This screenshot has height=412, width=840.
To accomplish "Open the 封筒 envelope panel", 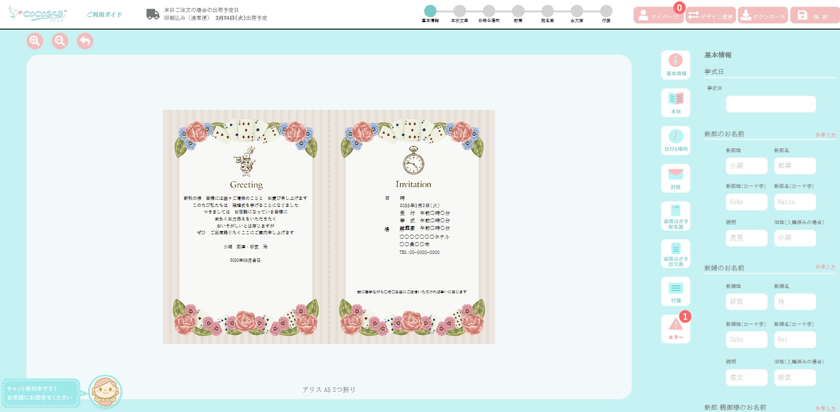I will (x=675, y=178).
